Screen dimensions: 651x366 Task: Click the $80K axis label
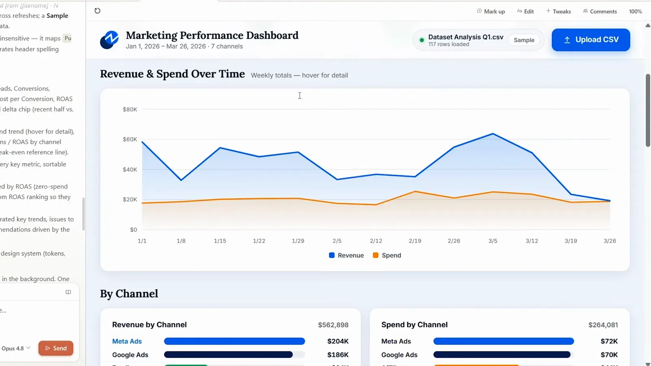pyautogui.click(x=130, y=109)
